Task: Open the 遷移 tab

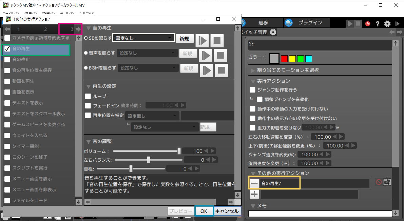Action: 263,23
